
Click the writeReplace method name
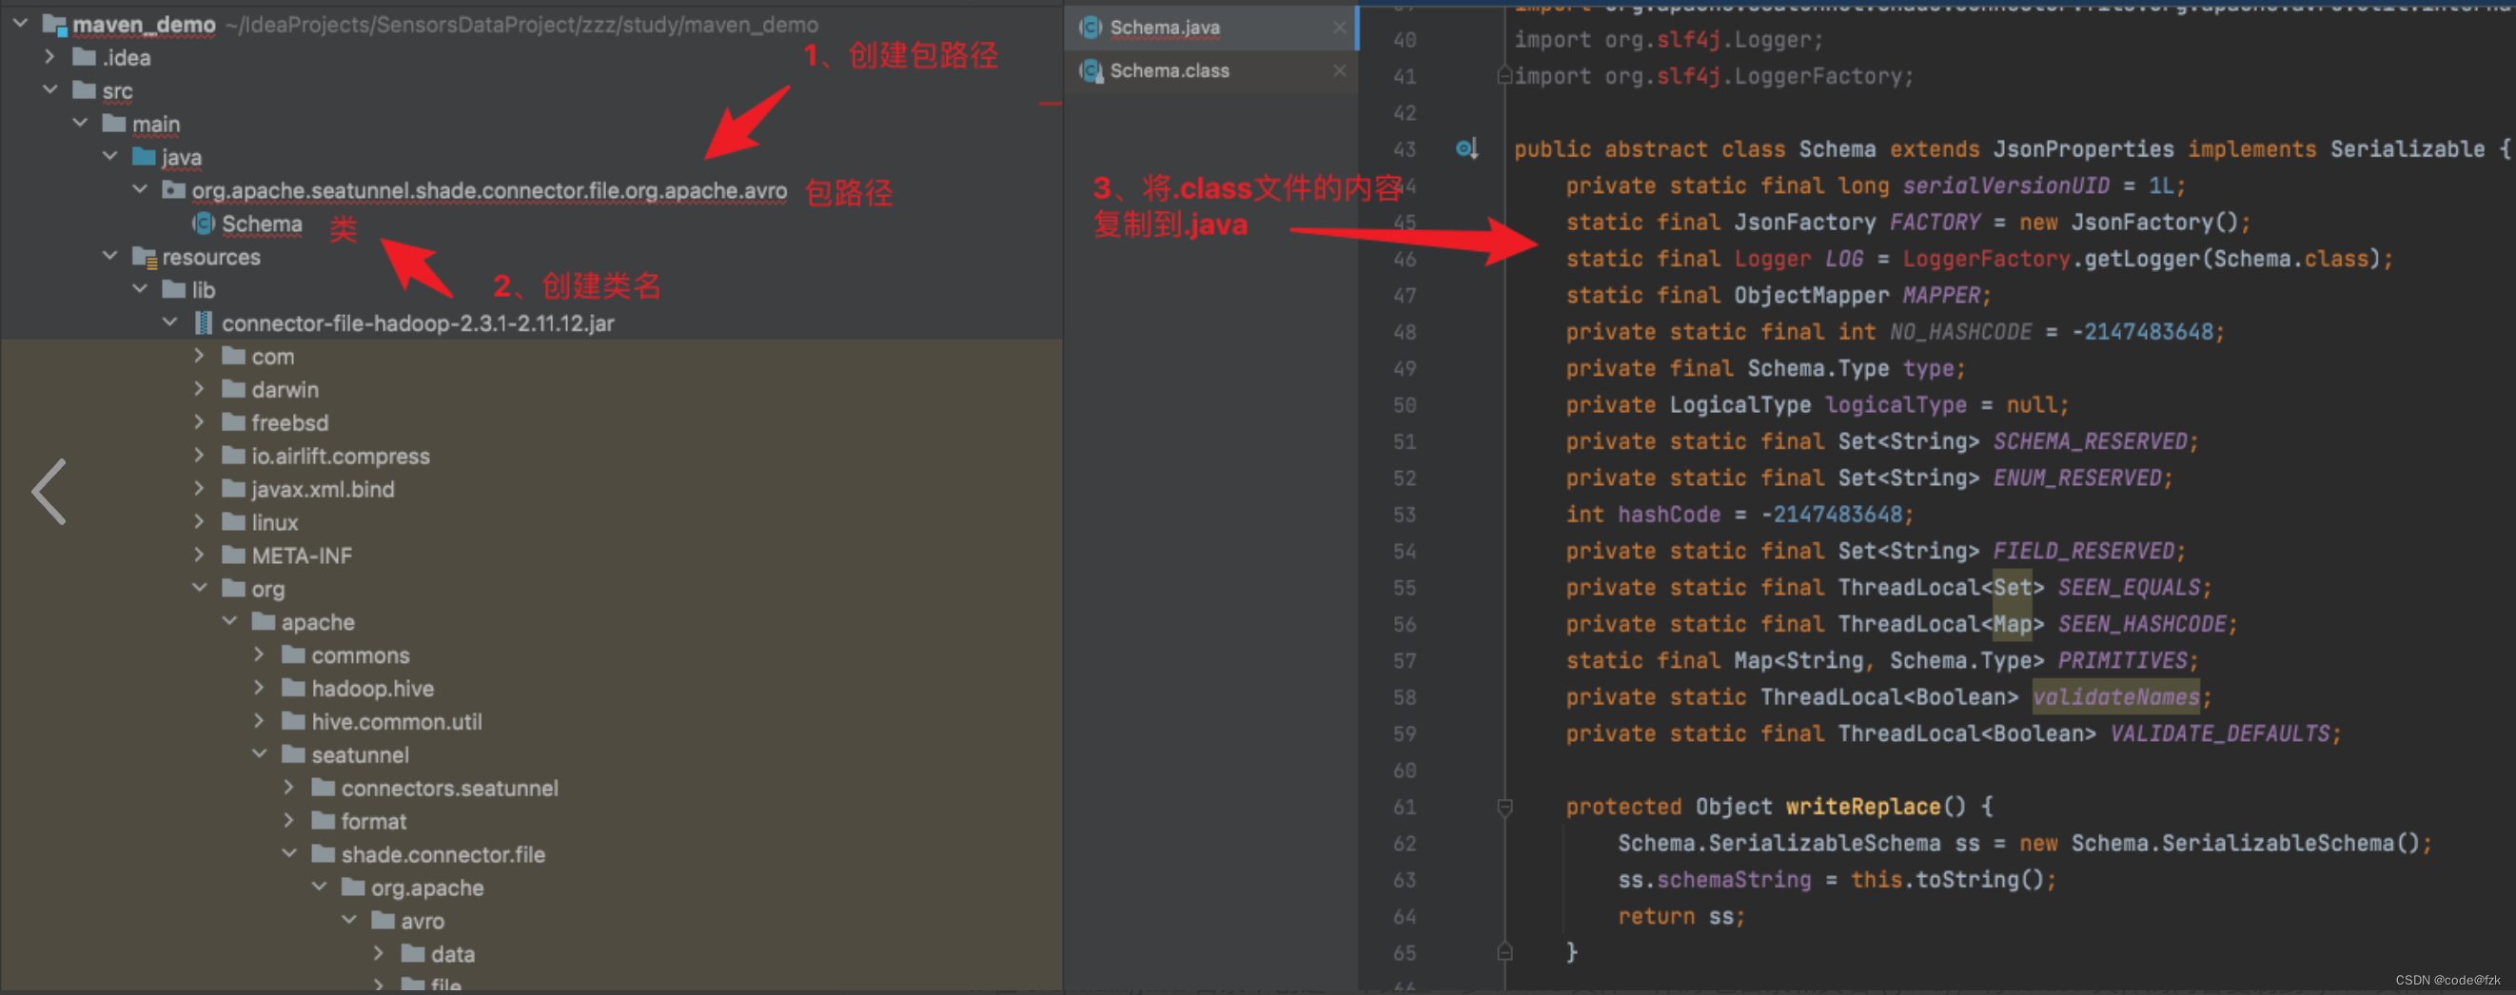(1862, 807)
